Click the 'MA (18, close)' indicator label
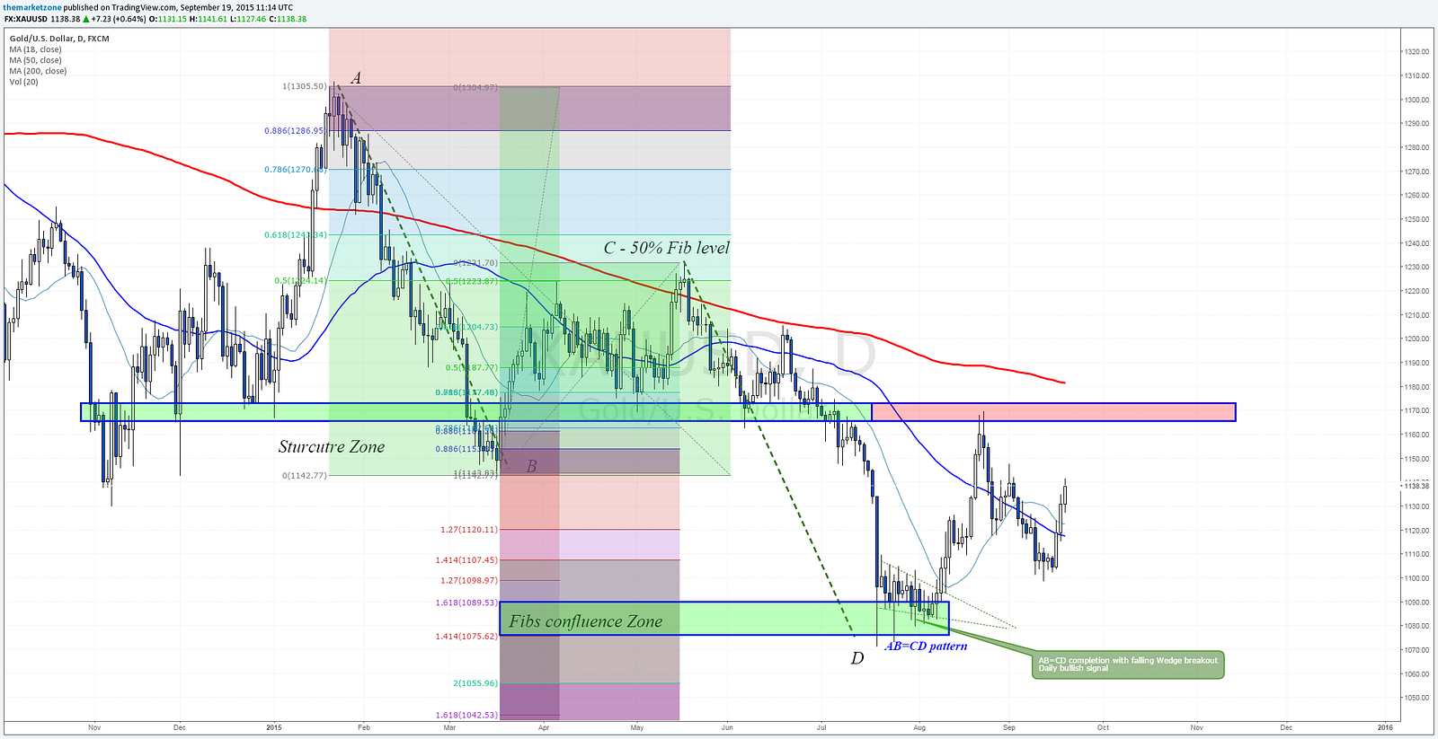 pos(35,49)
